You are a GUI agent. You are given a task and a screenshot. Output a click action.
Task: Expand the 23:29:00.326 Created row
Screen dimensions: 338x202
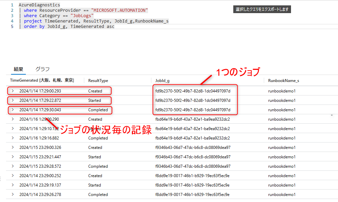click(x=13, y=148)
